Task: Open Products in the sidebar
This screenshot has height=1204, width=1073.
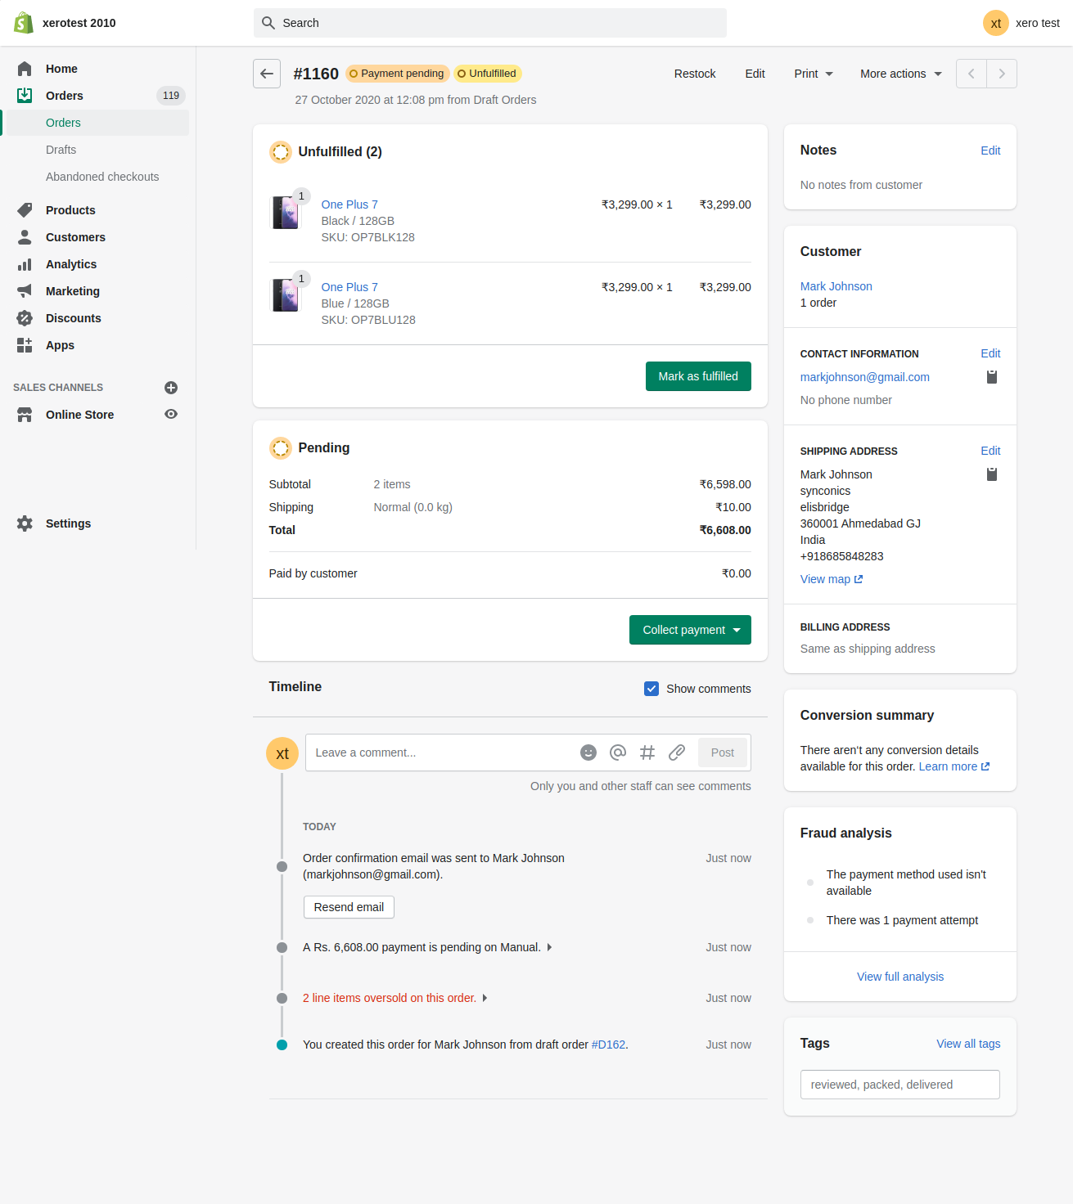Action: click(x=70, y=210)
